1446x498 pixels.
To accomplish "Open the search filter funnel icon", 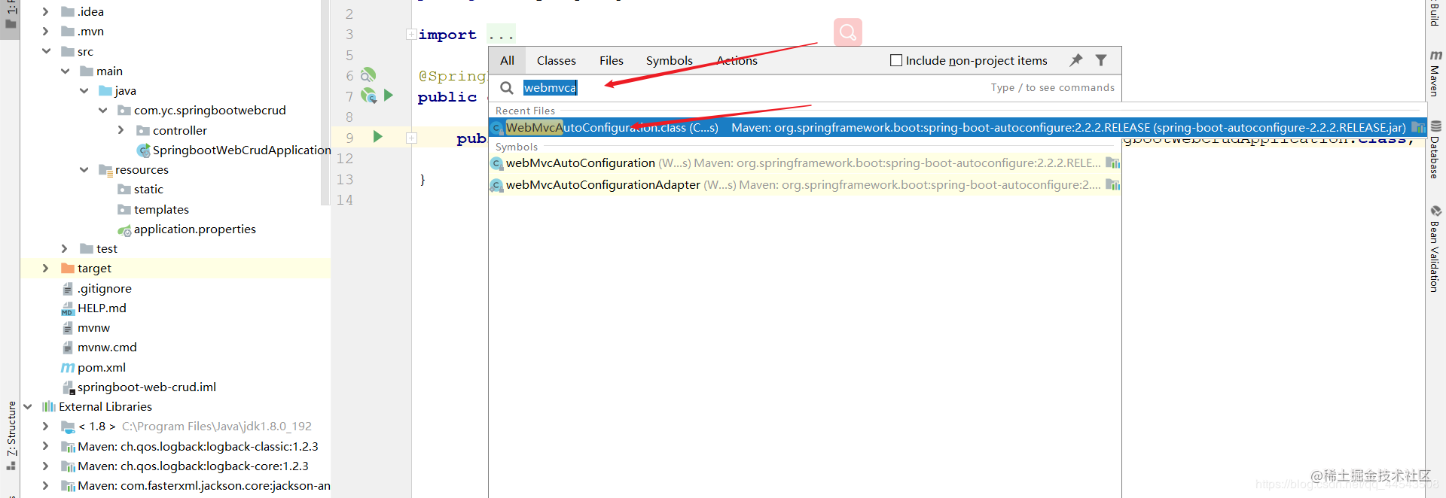I will [x=1101, y=60].
